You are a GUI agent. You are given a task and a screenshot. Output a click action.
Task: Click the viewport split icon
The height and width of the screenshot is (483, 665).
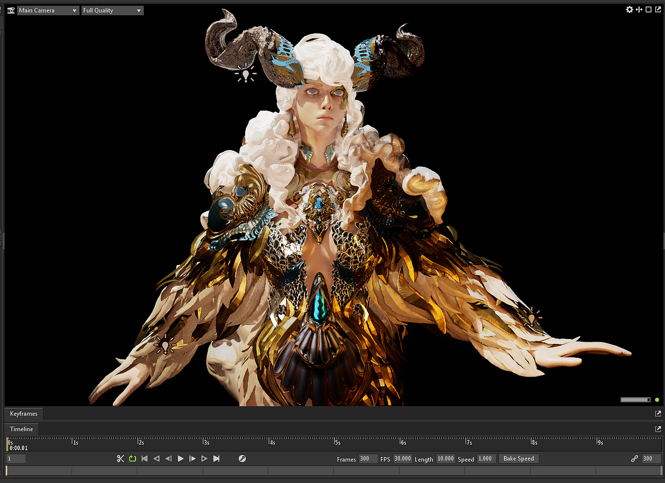point(639,10)
